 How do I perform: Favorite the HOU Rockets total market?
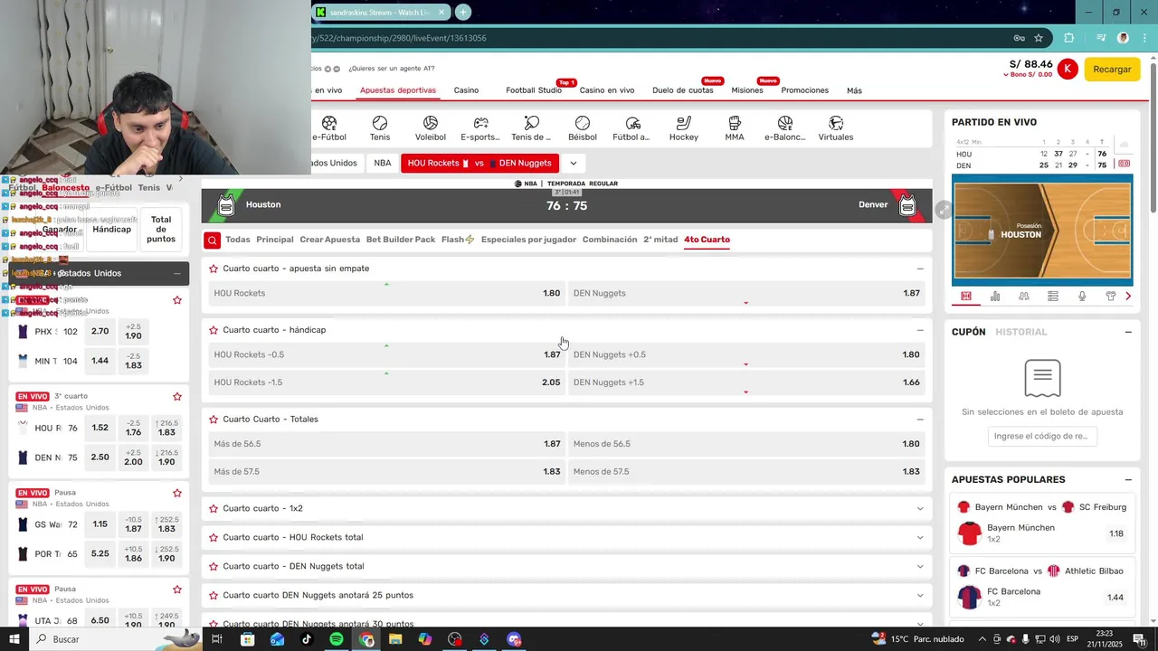point(214,537)
